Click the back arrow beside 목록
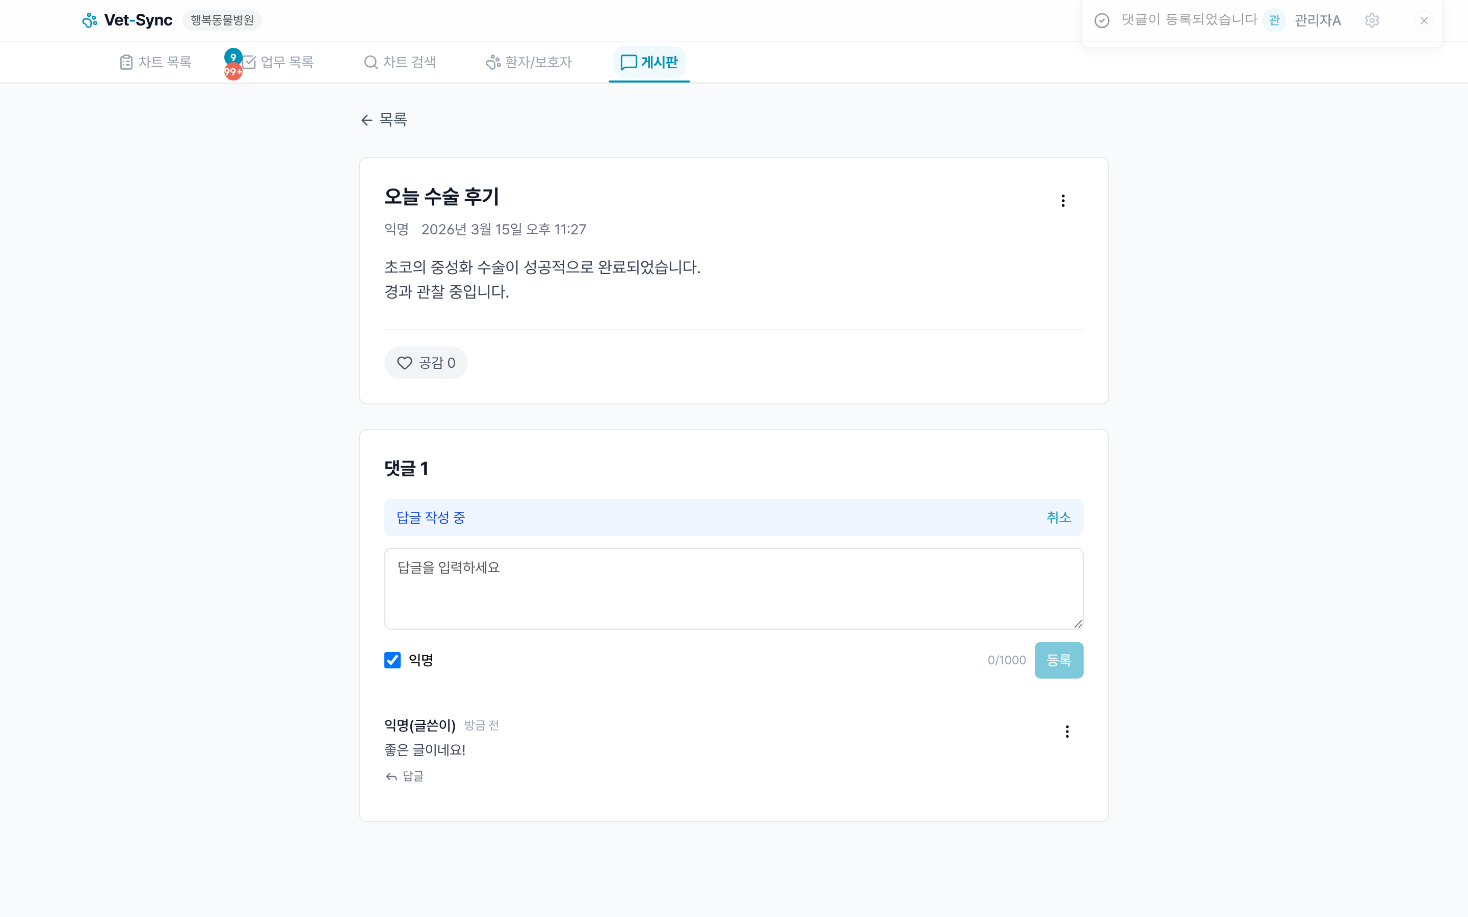 (x=366, y=120)
